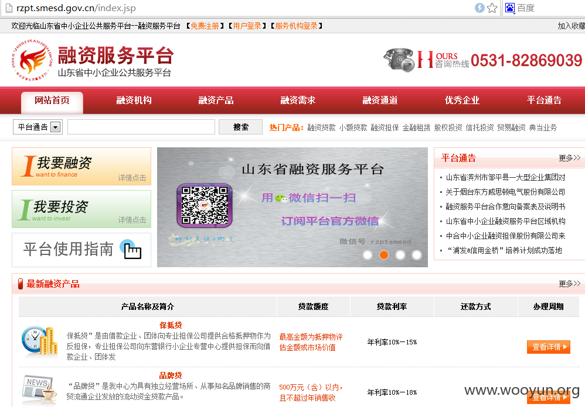This screenshot has height=407, width=585.
Task: Select the third banner slide dot
Action: [x=400, y=255]
